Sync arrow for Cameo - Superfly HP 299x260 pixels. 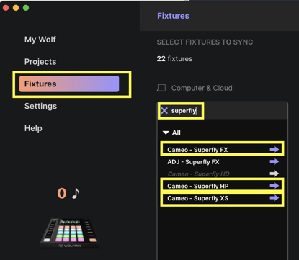(x=274, y=186)
